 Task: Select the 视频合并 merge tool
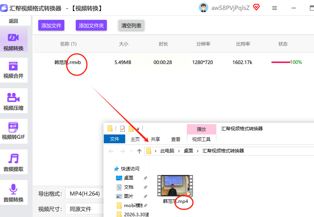click(x=13, y=69)
